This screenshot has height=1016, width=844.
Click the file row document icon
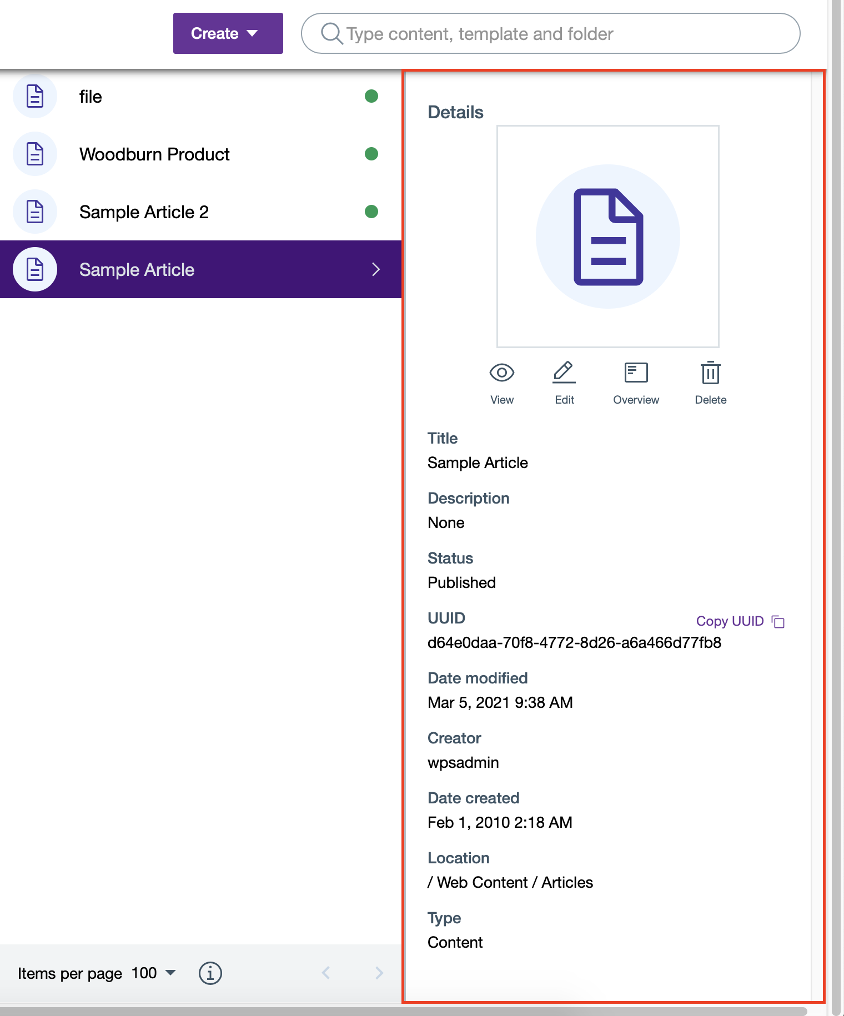click(x=35, y=96)
